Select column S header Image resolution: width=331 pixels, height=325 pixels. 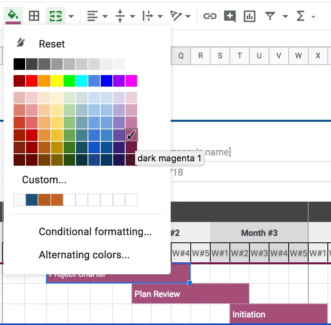pos(220,55)
